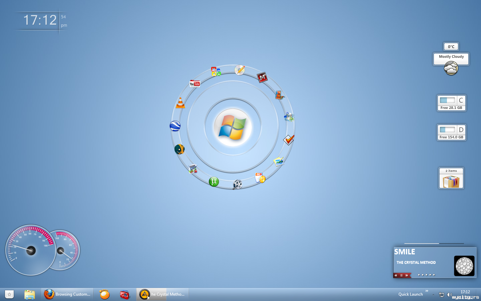Open Windows Explorer from the taskbar

click(x=30, y=294)
